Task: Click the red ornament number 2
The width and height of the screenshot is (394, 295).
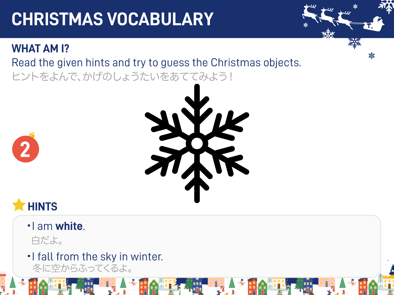Action: coord(26,149)
